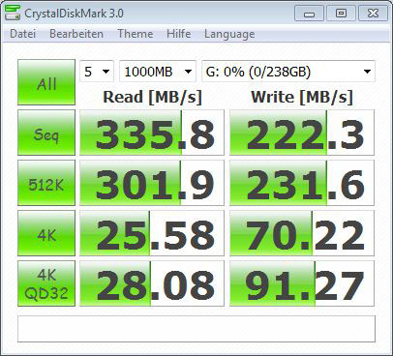Minimize the CrystalDiskMark window
Image resolution: width=393 pixels, height=356 pixels.
coord(309,14)
